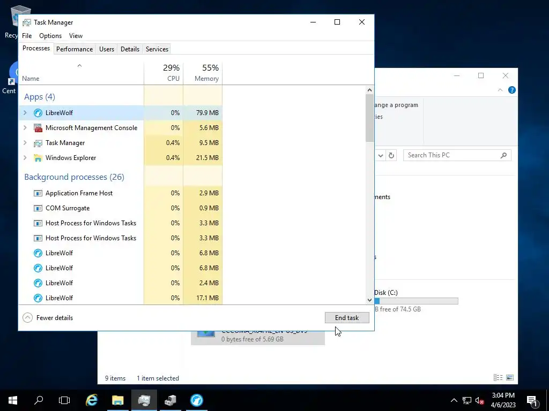Click the scroll down arrow in the process list
549x411 pixels.
tap(369, 300)
